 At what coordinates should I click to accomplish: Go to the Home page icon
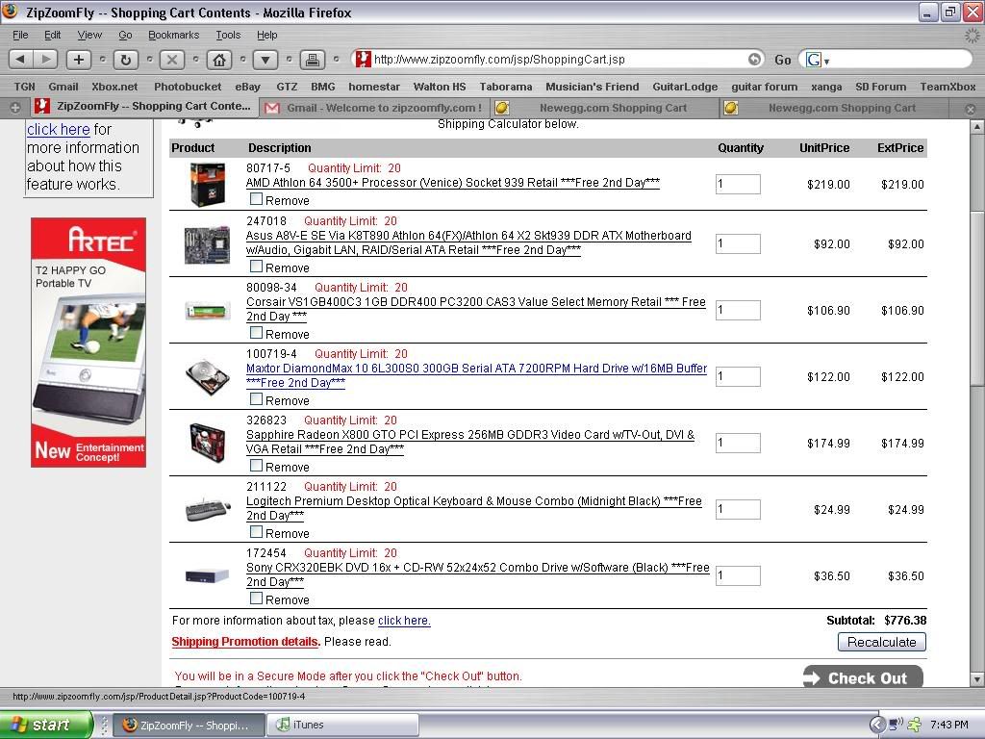218,60
